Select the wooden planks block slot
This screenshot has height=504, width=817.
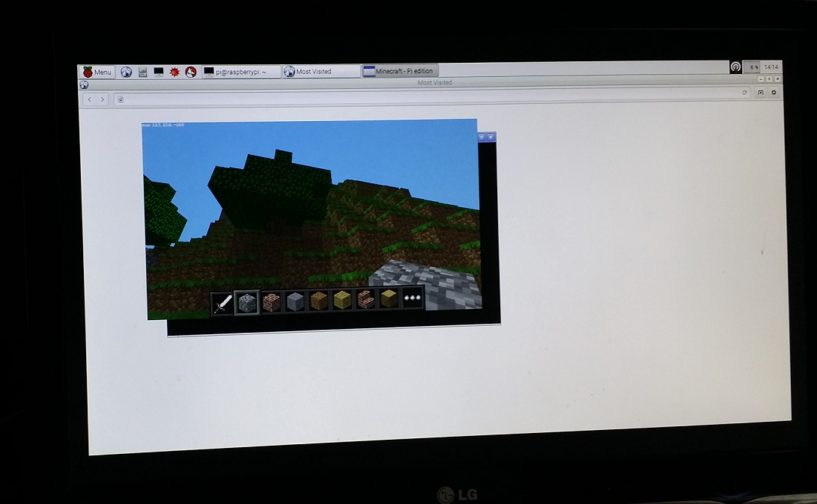(x=318, y=301)
